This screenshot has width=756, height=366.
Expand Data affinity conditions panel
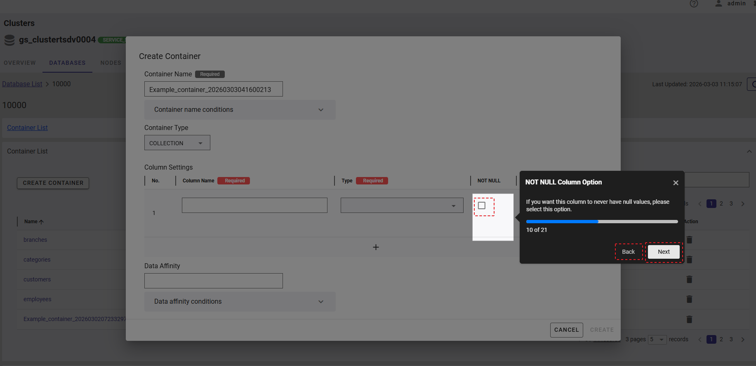click(x=240, y=302)
